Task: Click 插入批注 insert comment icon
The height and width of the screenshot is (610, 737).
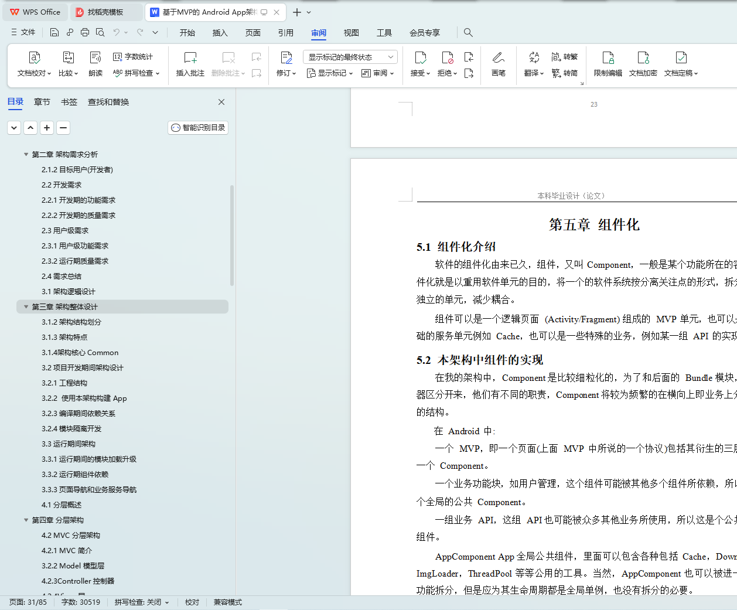Action: 190,57
